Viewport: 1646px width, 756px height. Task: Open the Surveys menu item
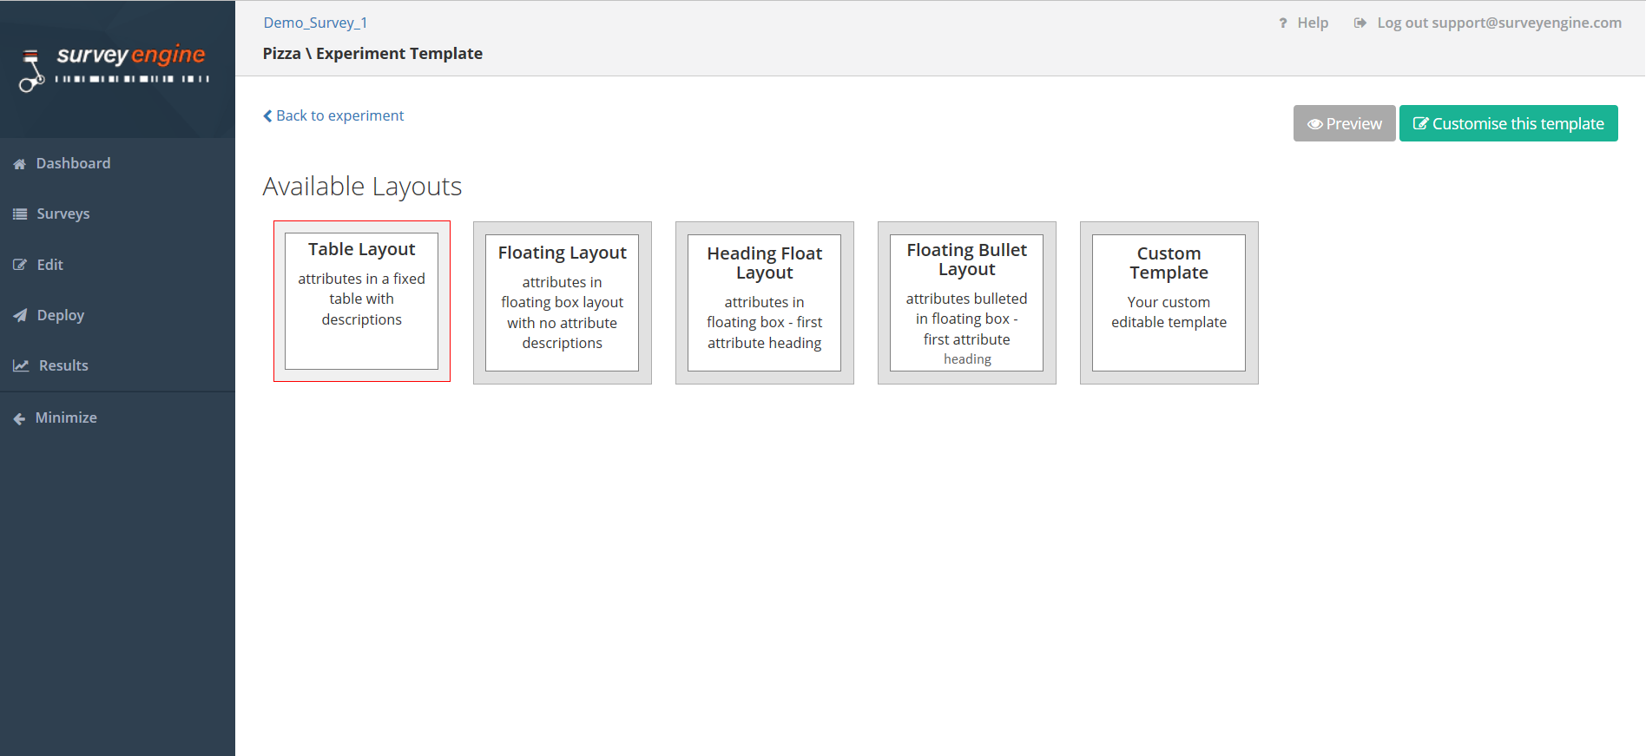[63, 214]
